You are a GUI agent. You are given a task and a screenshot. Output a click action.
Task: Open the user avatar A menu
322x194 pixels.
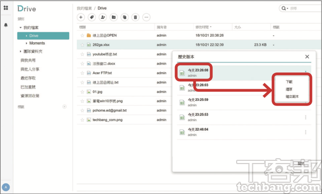6,187
